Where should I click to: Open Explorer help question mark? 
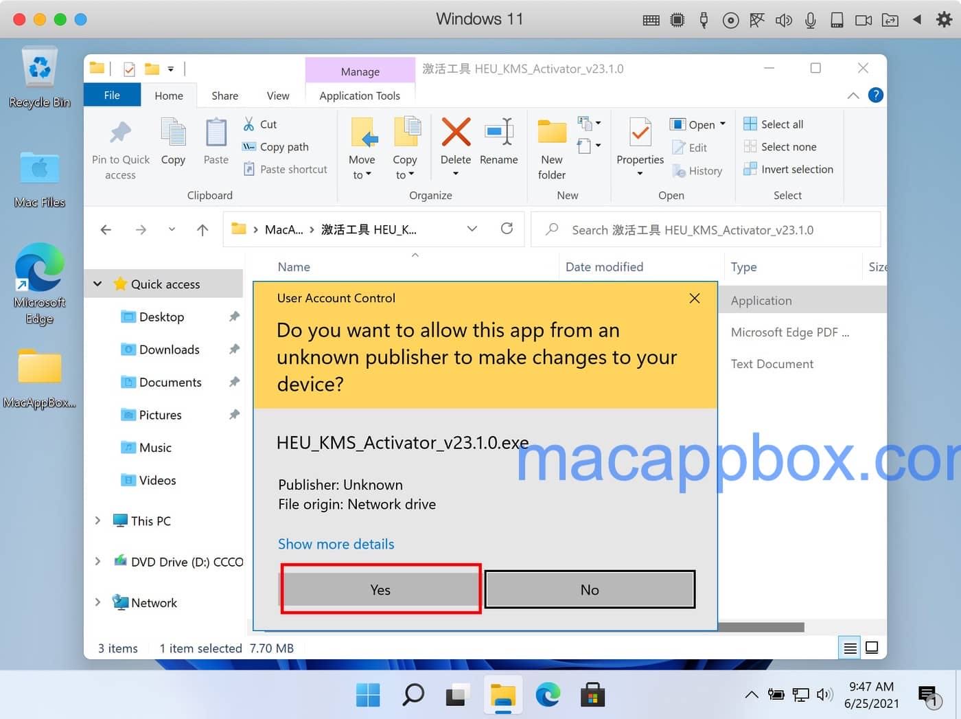[876, 95]
